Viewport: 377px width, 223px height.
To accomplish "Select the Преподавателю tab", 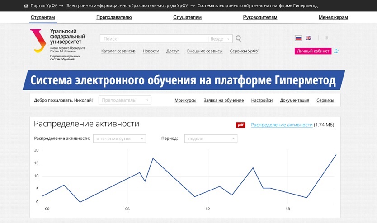I will point(114,17).
